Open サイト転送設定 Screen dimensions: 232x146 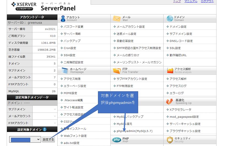click(x=73, y=107)
